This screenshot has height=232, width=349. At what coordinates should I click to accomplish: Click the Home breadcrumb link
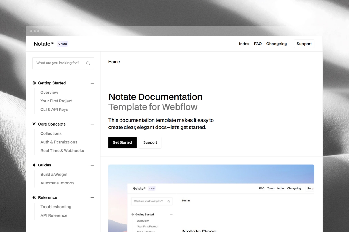114,62
